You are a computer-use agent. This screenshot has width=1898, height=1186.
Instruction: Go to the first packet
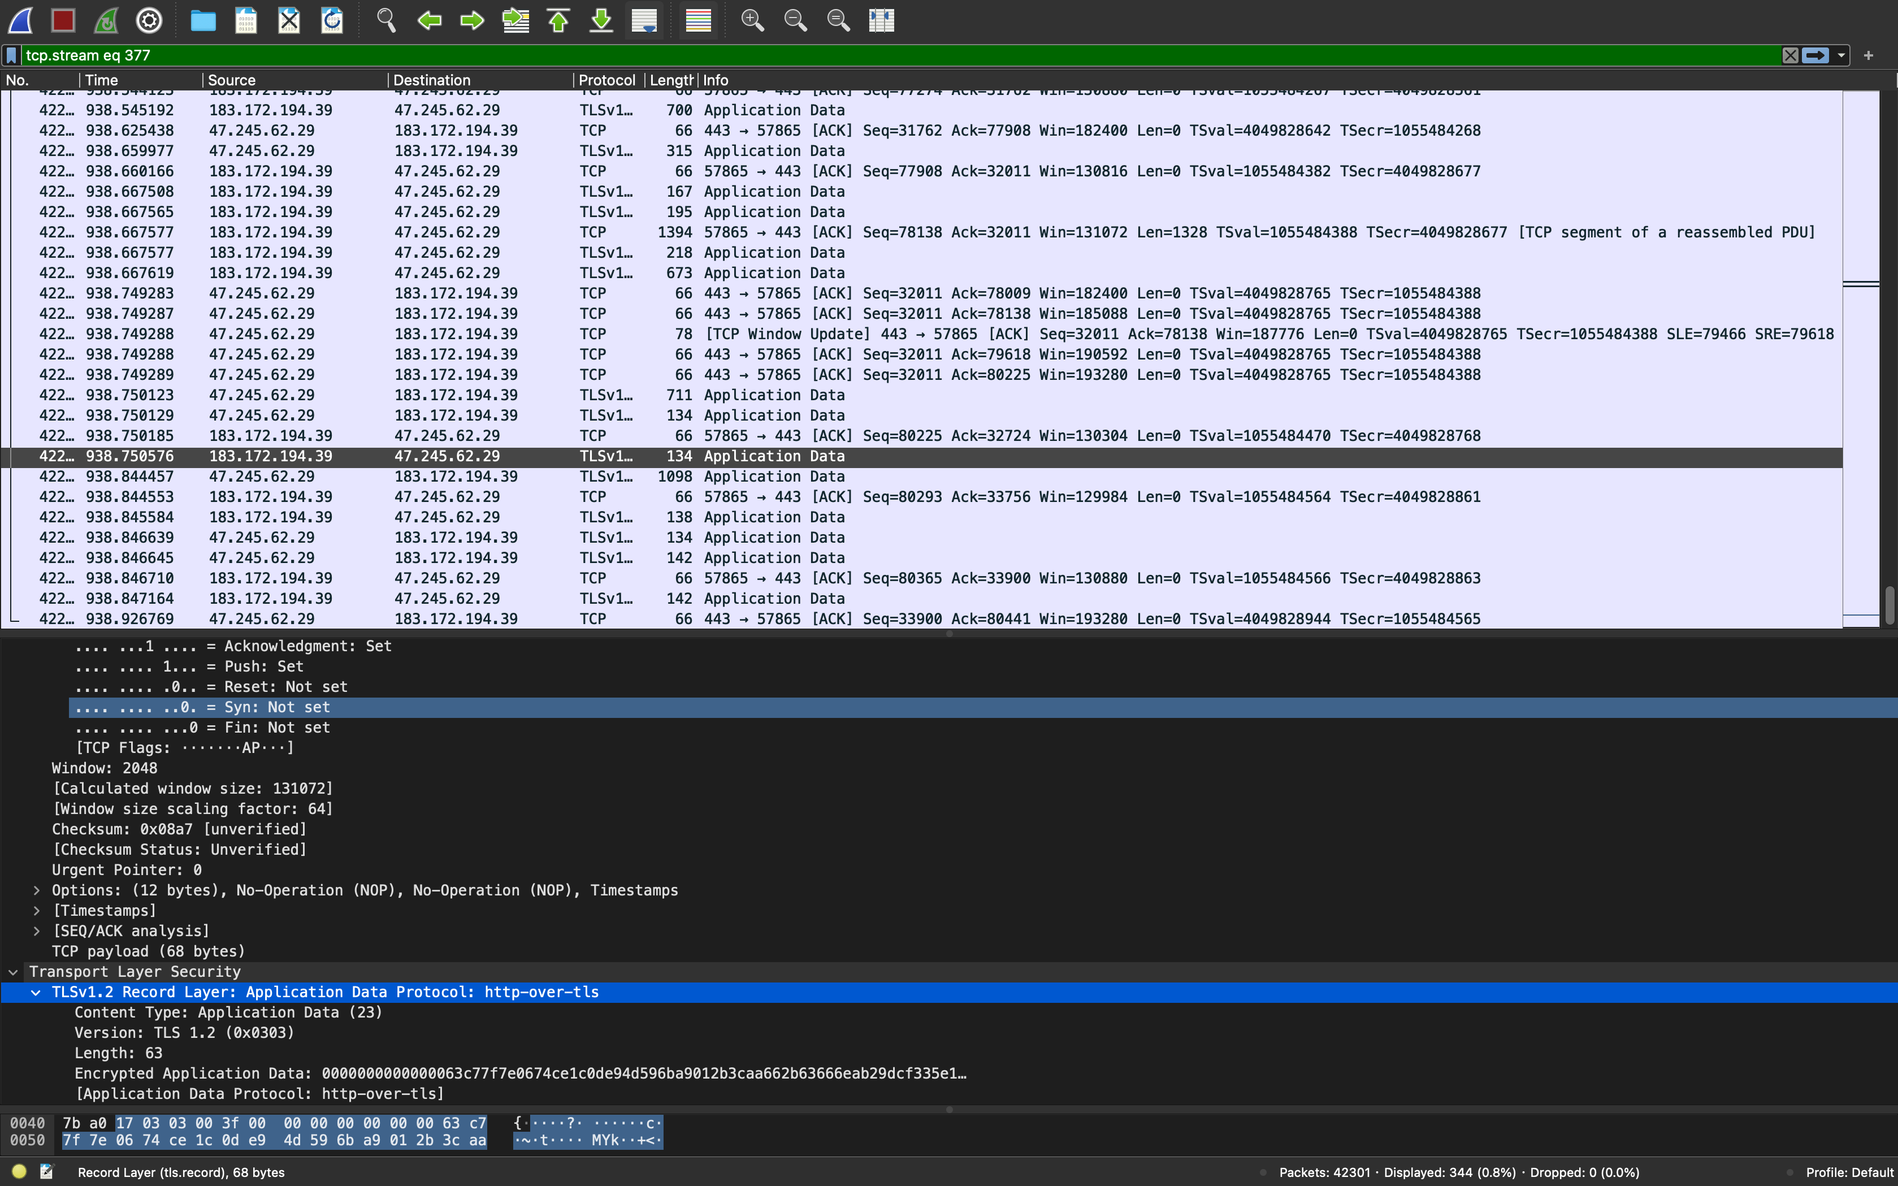point(558,20)
